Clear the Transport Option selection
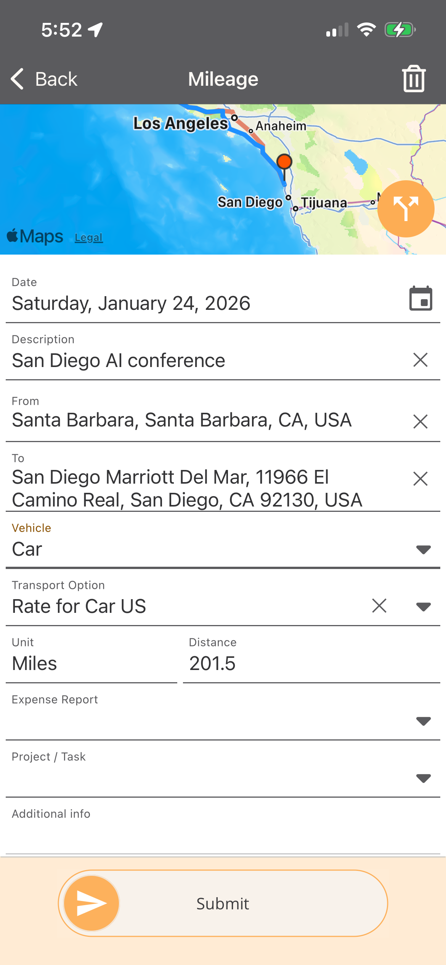This screenshot has width=446, height=965. coord(379,606)
